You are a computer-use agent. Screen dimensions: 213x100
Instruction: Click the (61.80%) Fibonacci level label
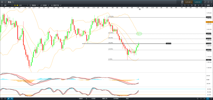coord(111,33)
